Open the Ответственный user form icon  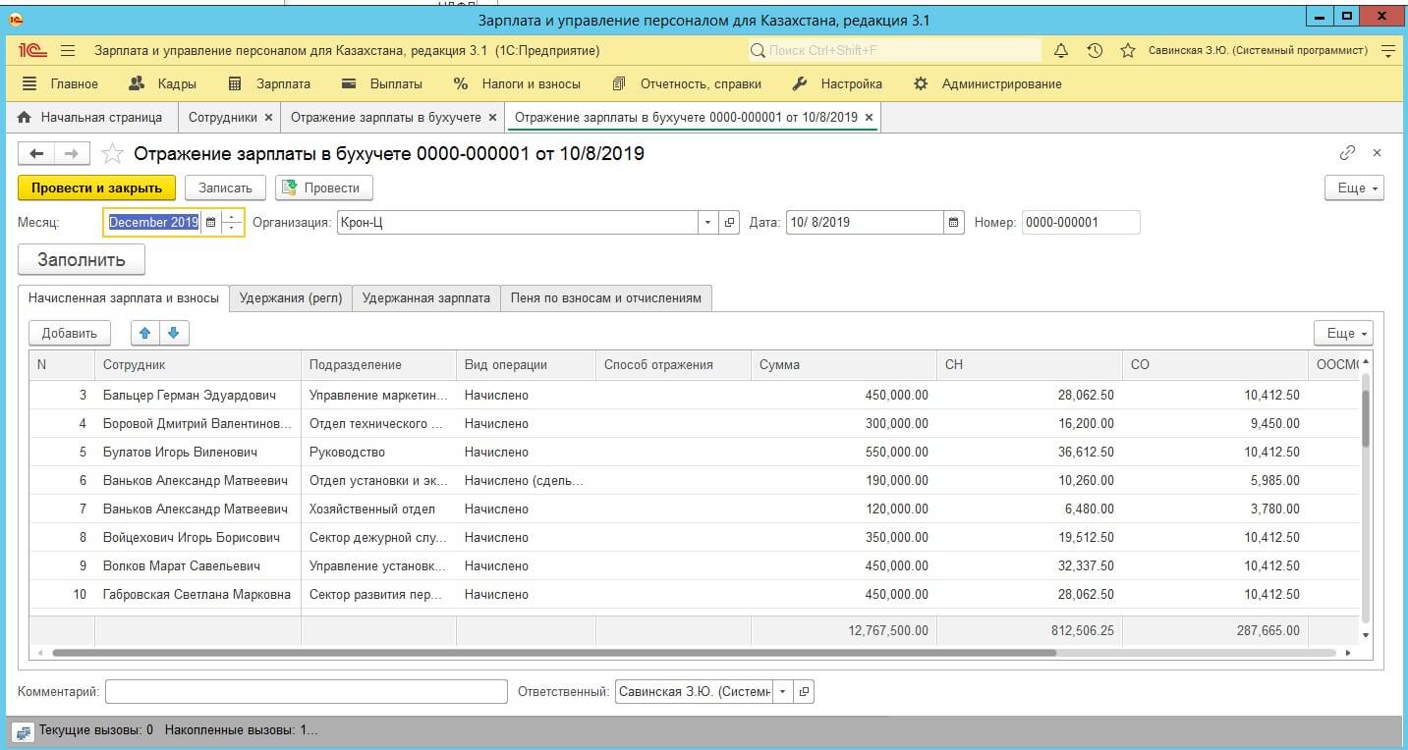804,692
